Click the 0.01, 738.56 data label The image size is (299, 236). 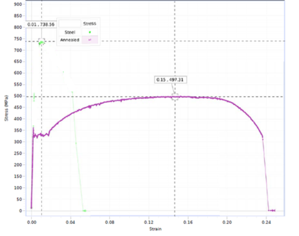click(x=41, y=25)
